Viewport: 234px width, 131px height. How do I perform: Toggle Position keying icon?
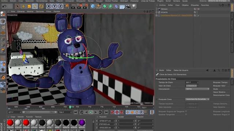pyautogui.click(x=128, y=112)
